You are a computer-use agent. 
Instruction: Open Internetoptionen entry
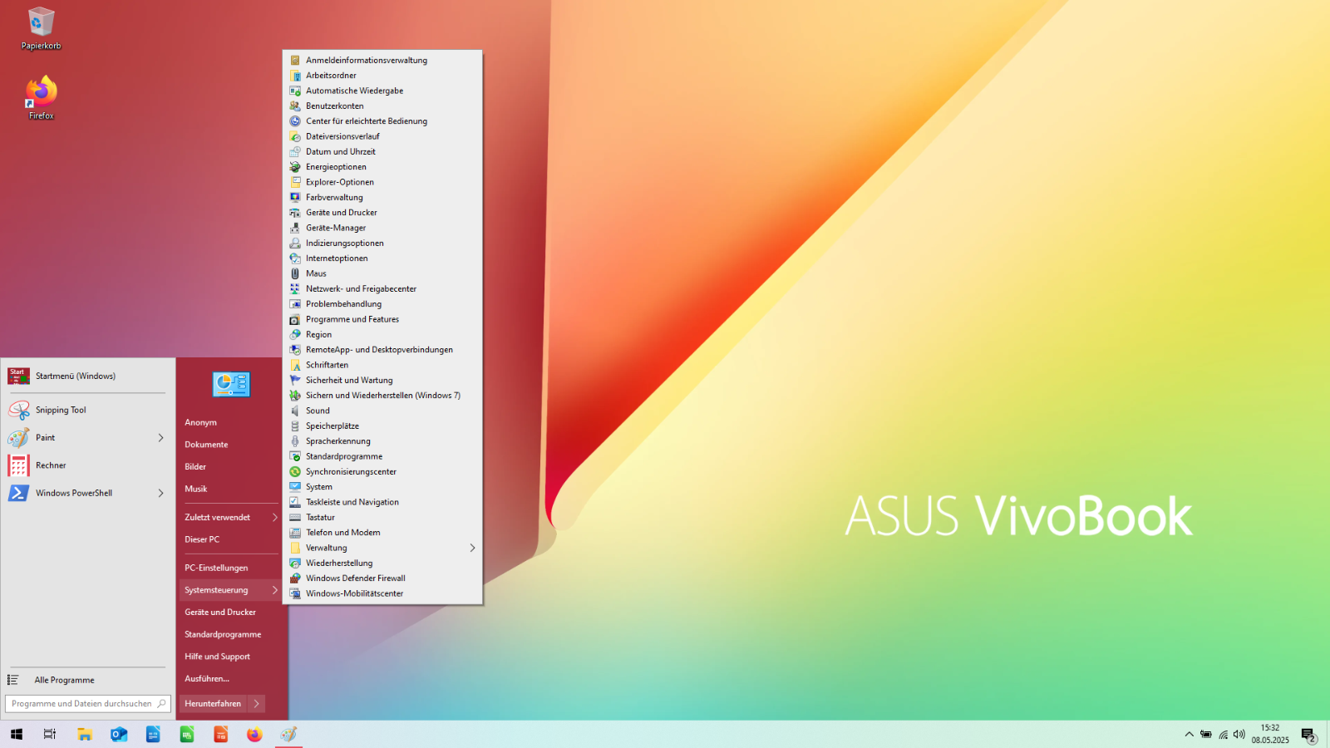pyautogui.click(x=382, y=258)
